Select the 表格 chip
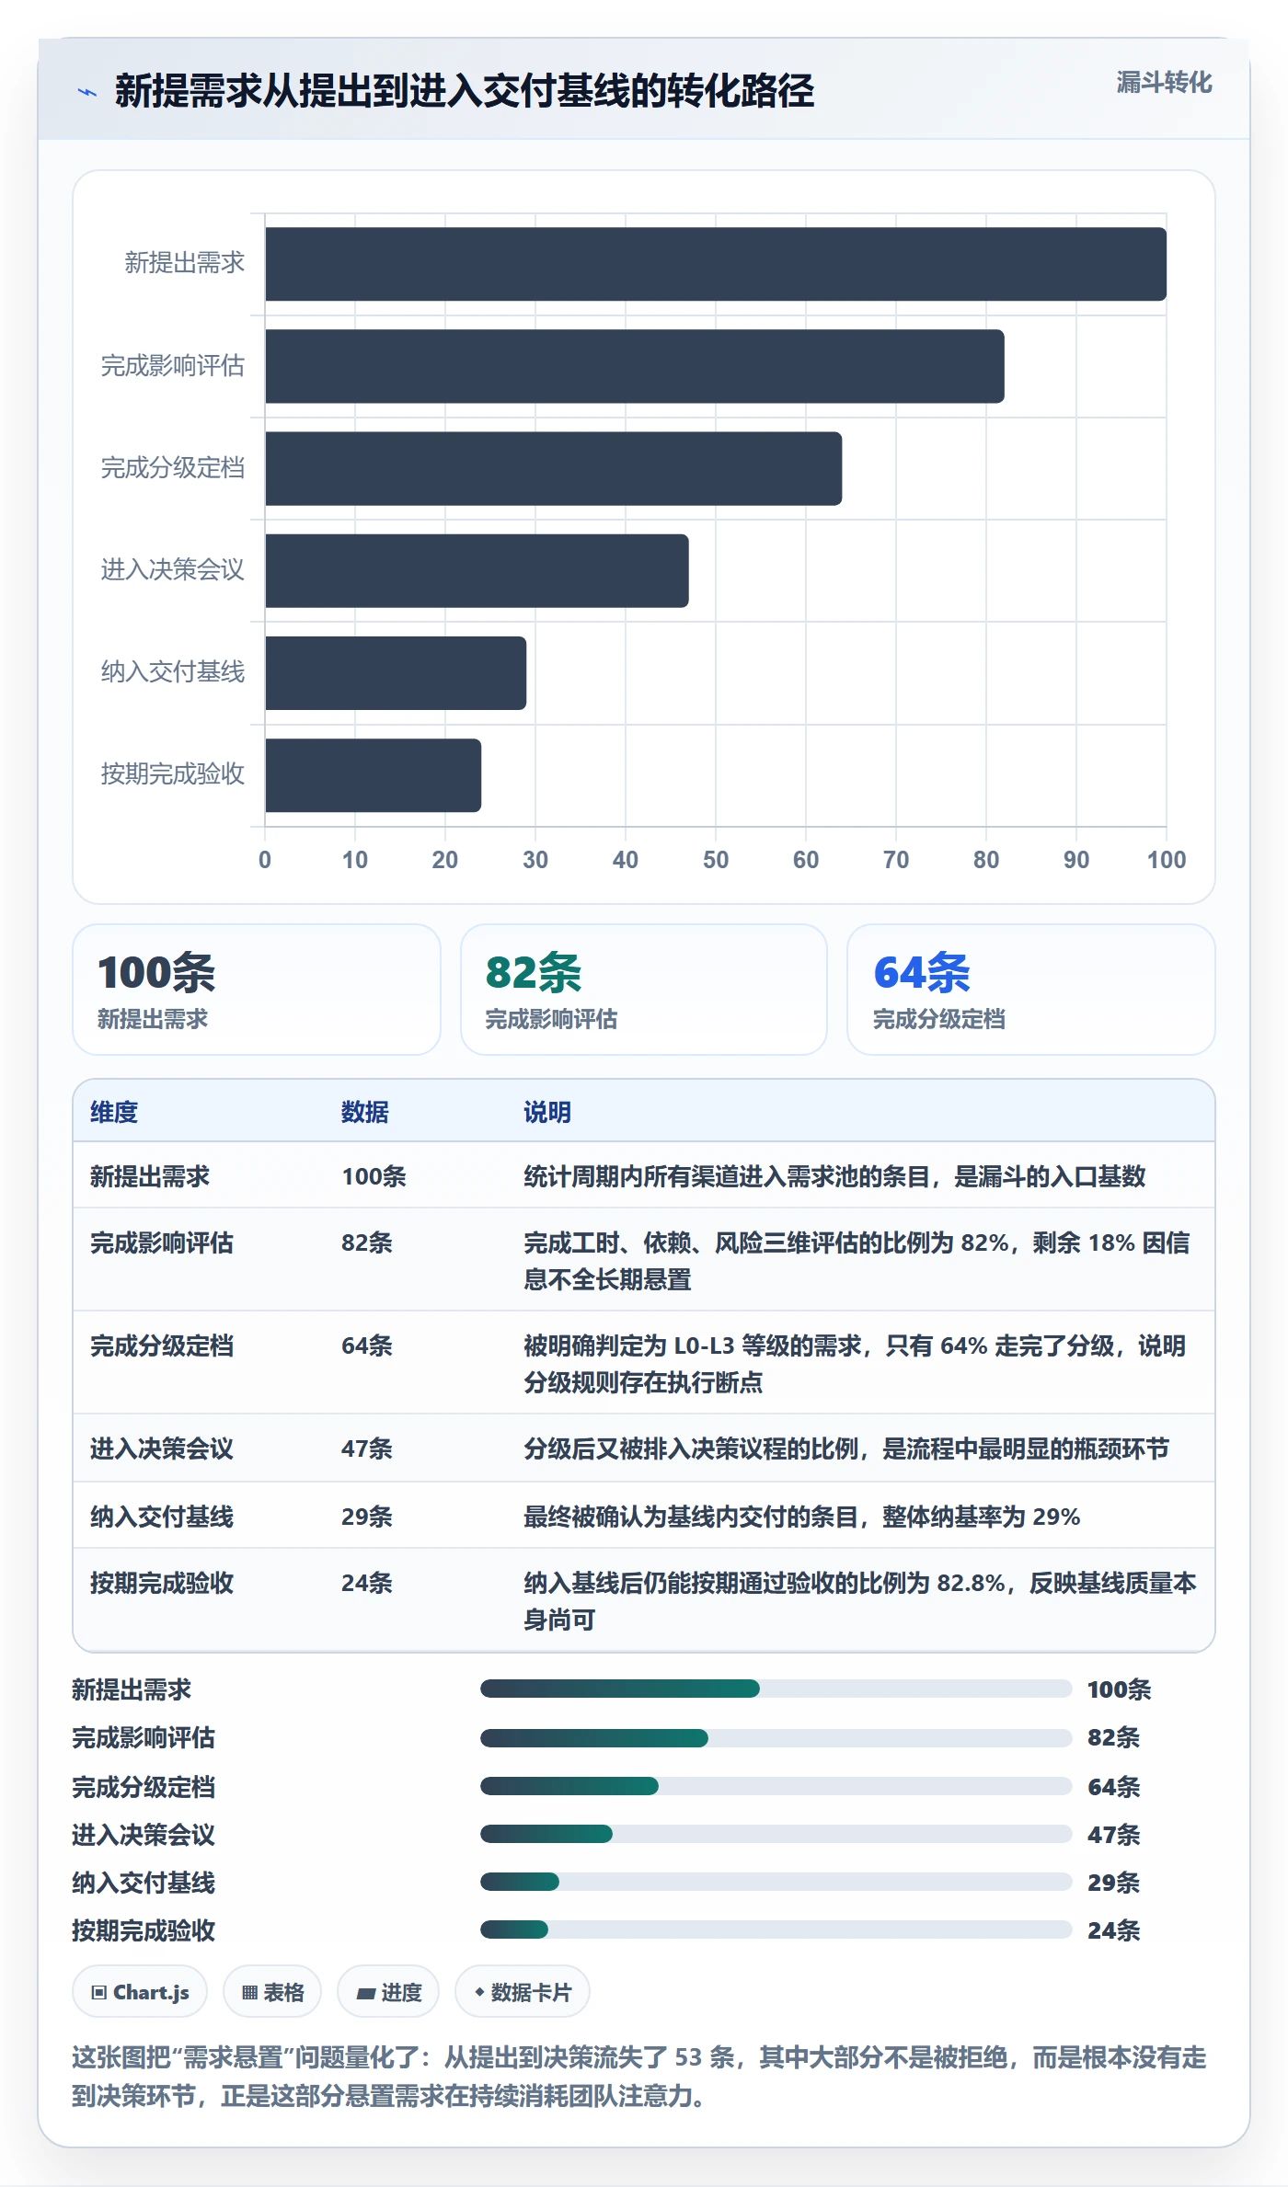The width and height of the screenshot is (1288, 2187). (x=272, y=1992)
